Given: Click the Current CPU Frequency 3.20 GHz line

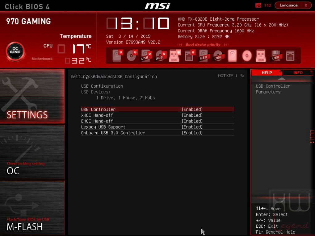Looking at the screenshot, I should pyautogui.click(x=233, y=25).
